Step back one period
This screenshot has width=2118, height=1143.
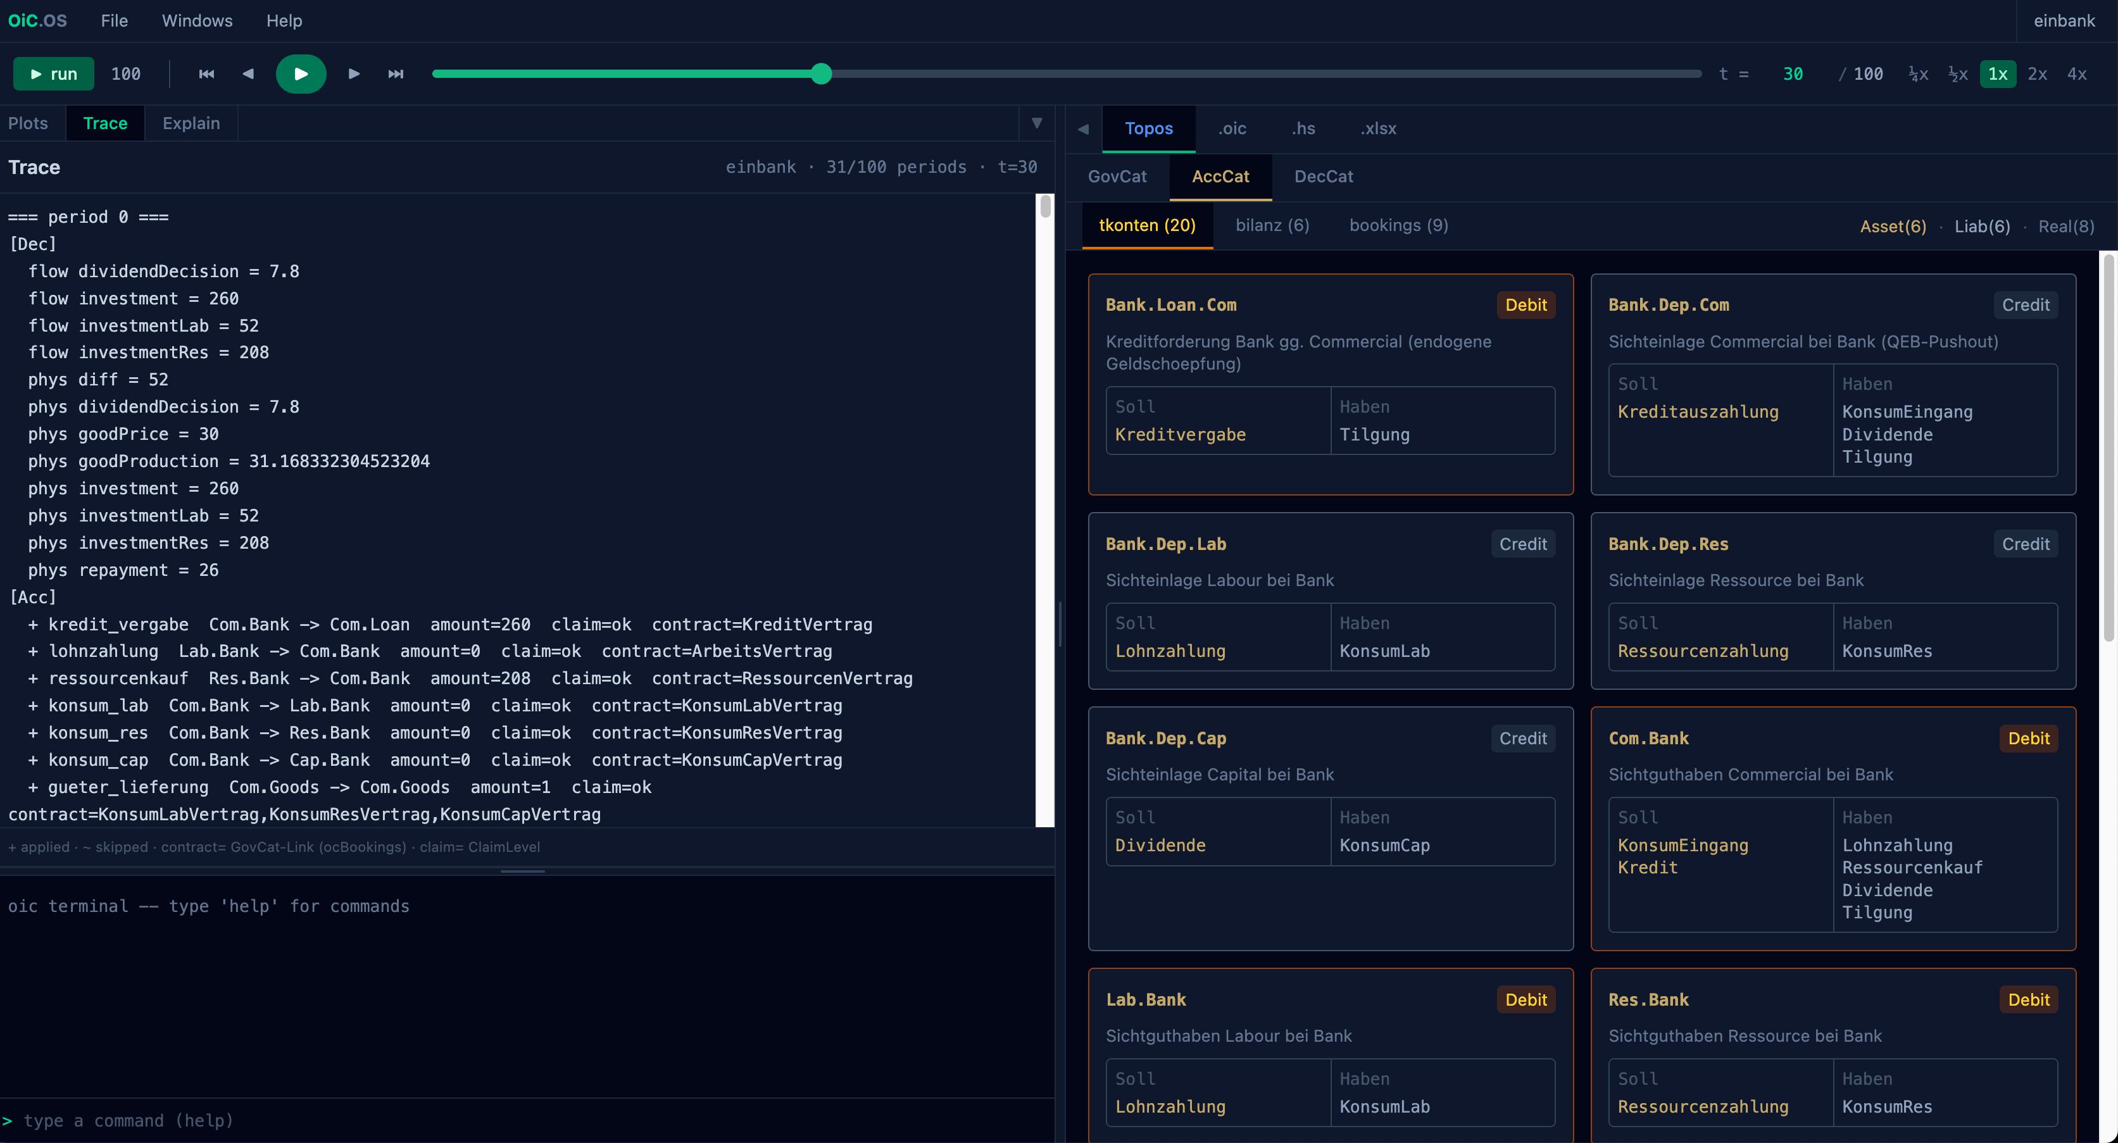(x=248, y=74)
